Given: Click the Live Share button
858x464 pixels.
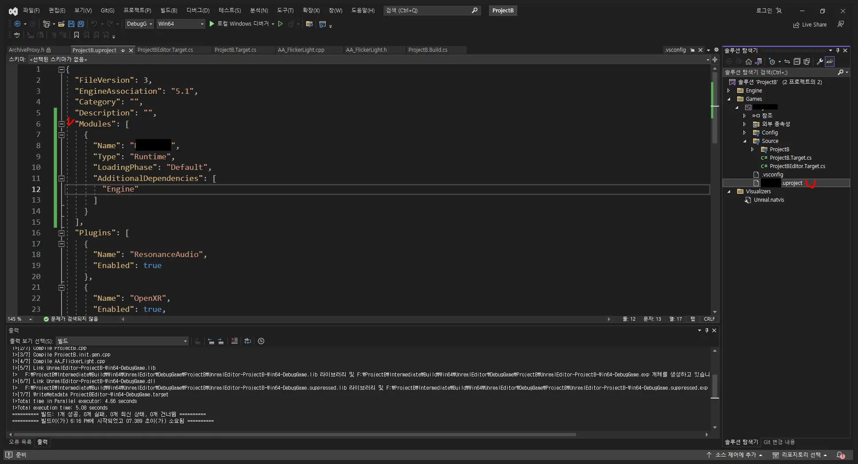Looking at the screenshot, I should pos(810,25).
